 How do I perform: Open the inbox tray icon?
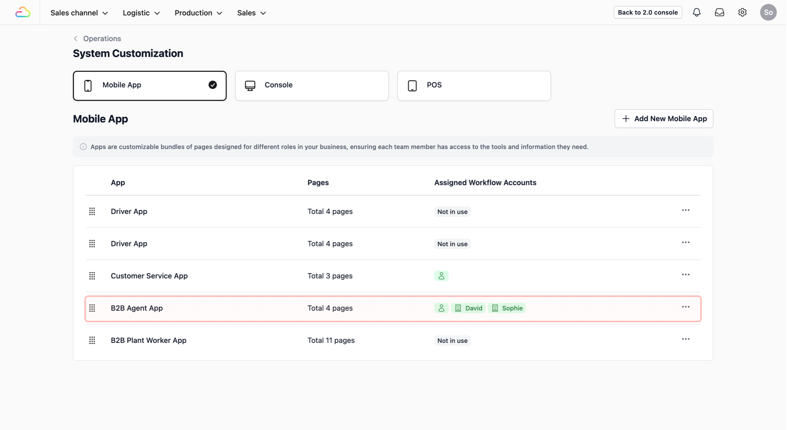pos(719,12)
